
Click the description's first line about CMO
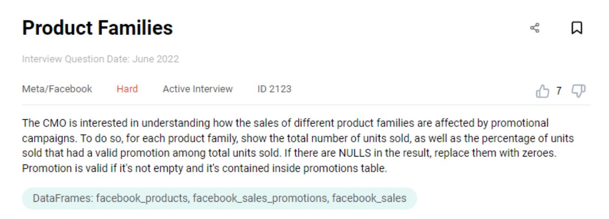point(285,123)
